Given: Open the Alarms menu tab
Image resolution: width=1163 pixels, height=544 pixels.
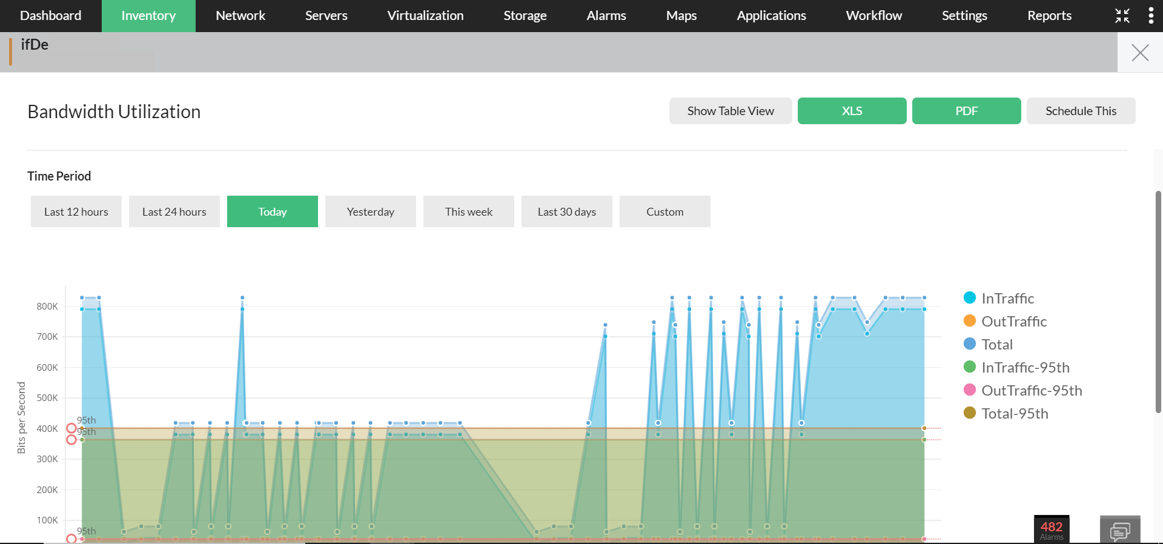Looking at the screenshot, I should pos(606,16).
